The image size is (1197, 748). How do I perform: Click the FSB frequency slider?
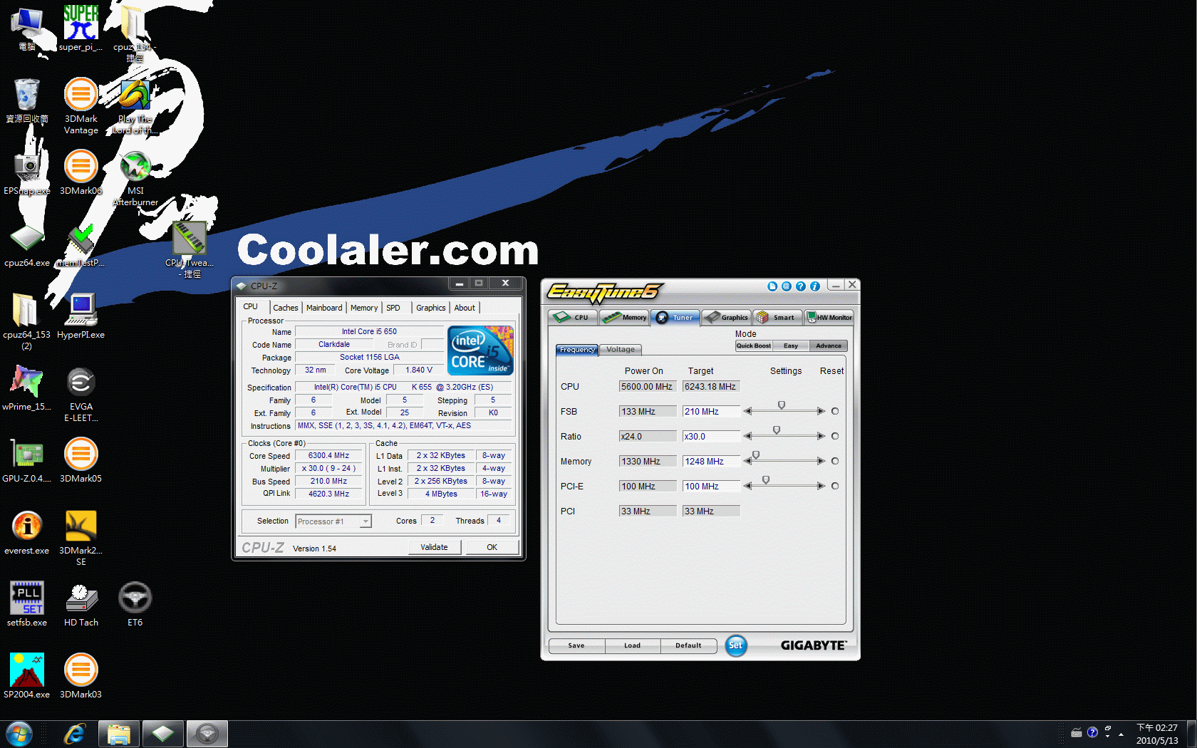tap(782, 406)
